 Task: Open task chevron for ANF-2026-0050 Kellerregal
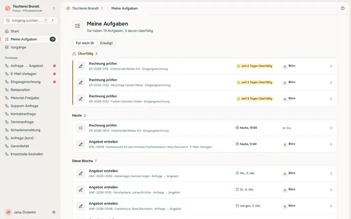point(331,173)
